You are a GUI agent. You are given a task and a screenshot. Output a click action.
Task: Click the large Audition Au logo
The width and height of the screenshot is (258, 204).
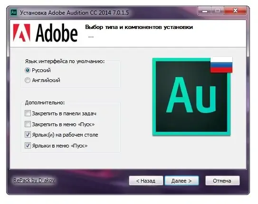tap(191, 97)
